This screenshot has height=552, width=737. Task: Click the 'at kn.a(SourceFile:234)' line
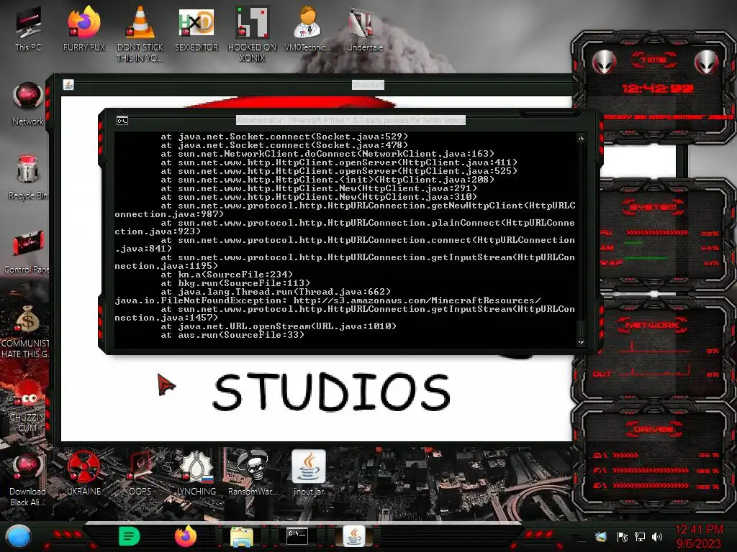pyautogui.click(x=227, y=275)
